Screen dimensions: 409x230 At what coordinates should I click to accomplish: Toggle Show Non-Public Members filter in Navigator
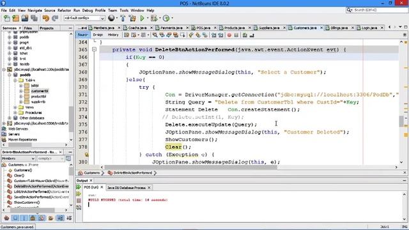click(33, 218)
